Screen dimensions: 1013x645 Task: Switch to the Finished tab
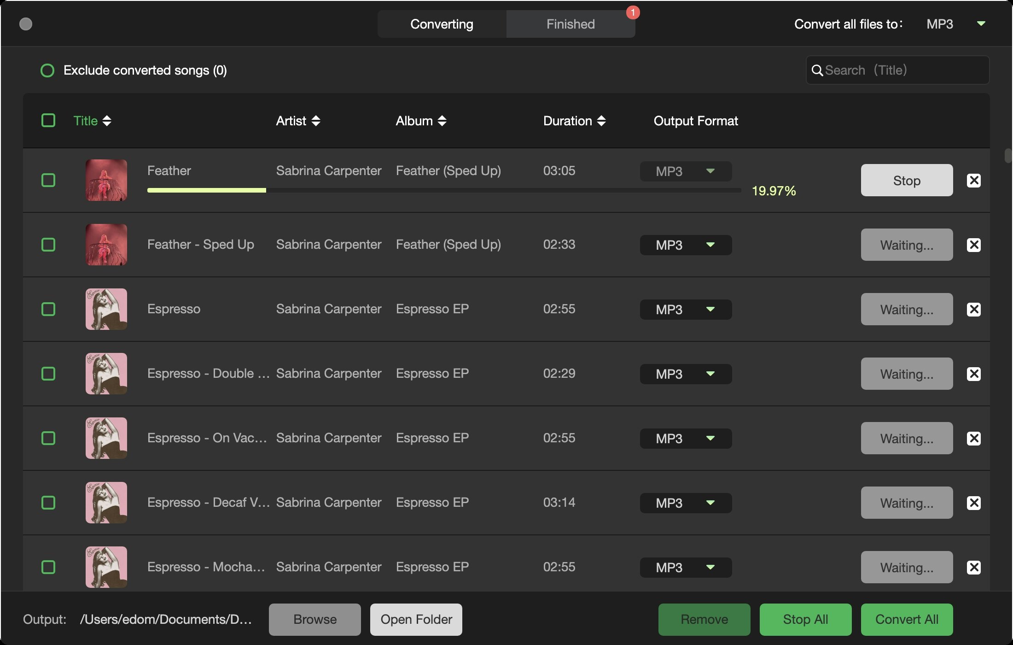[x=571, y=24]
